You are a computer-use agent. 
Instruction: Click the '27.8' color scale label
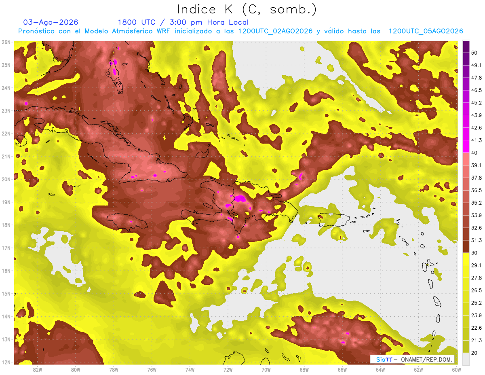click(x=477, y=278)
